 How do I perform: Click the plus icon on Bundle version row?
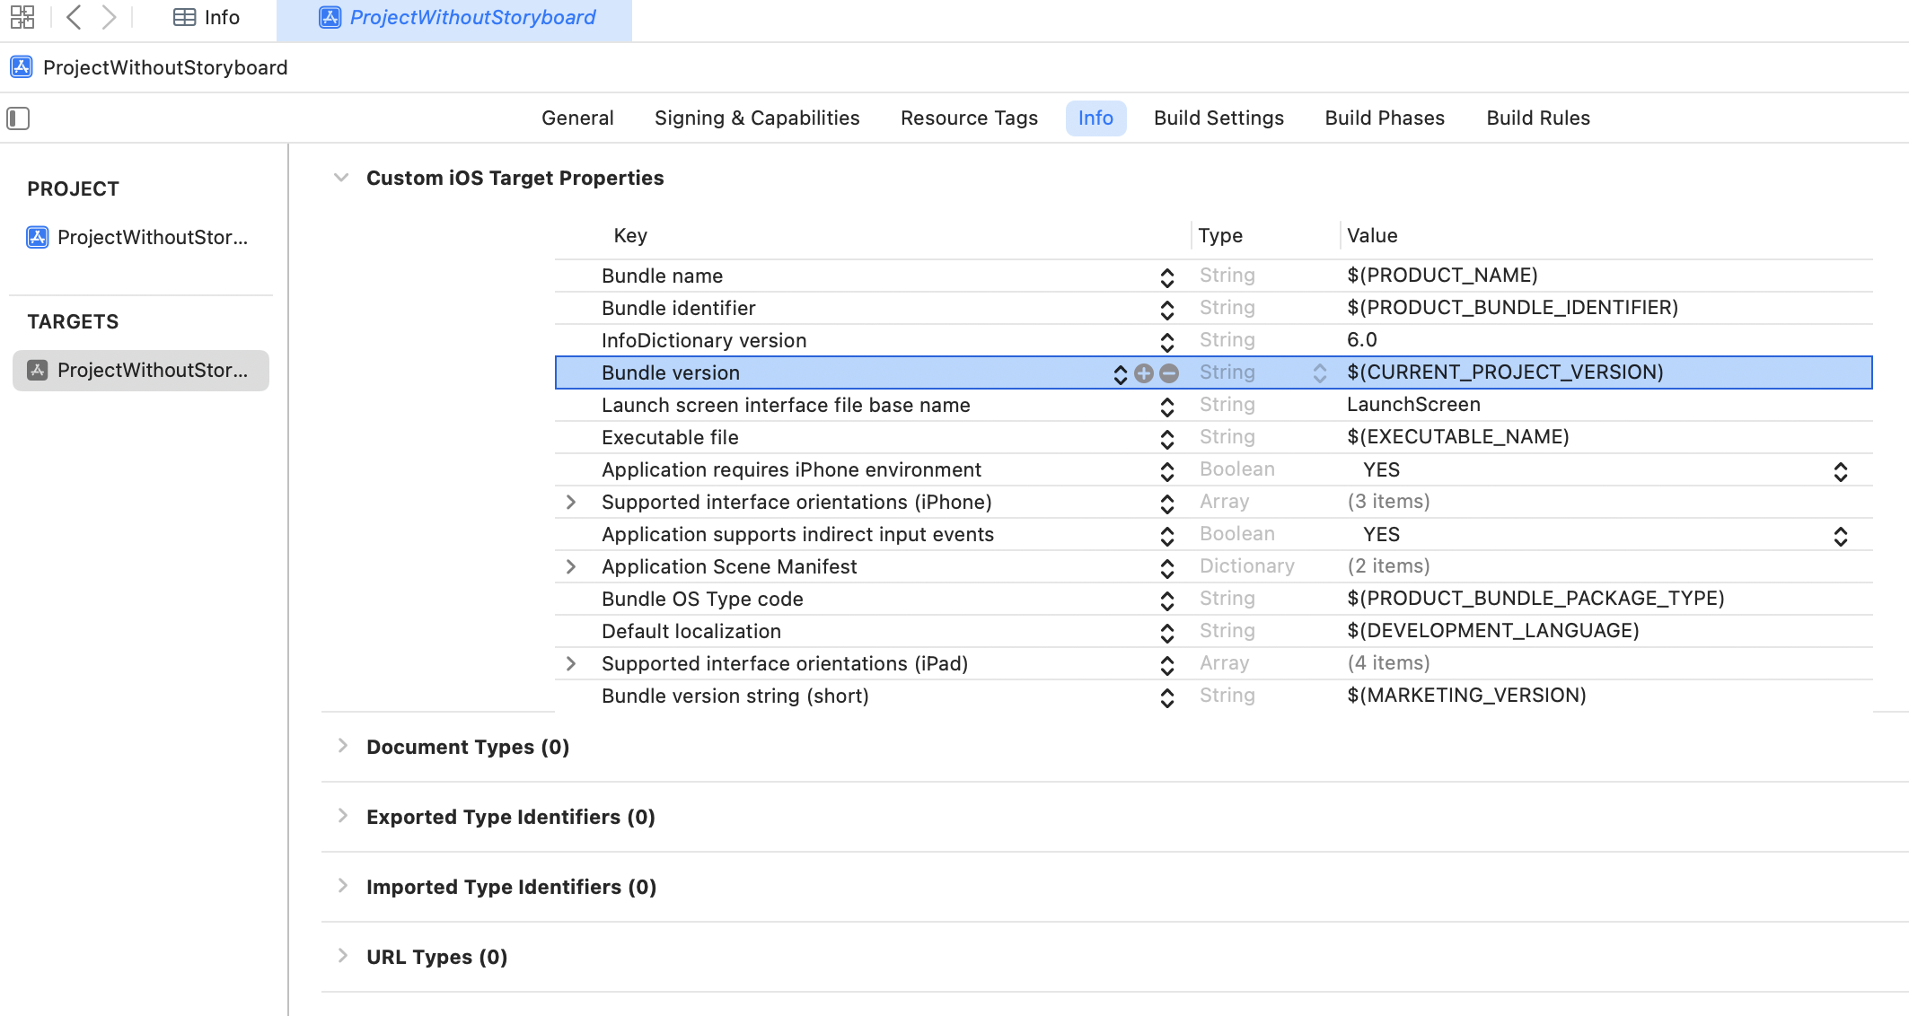point(1143,373)
